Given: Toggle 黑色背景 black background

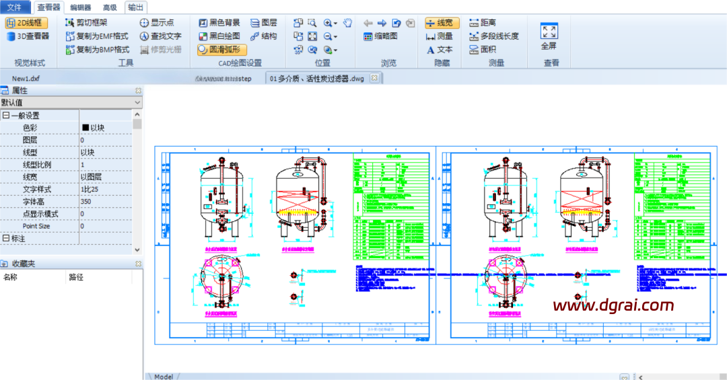Looking at the screenshot, I should coord(219,23).
